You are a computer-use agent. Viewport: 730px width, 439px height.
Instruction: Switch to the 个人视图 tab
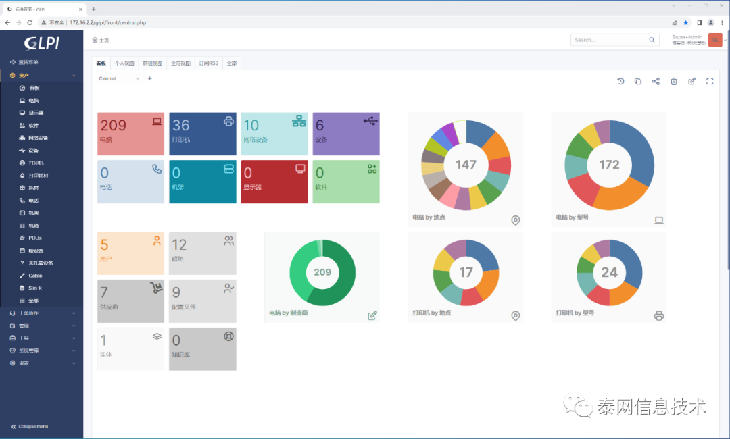(x=124, y=63)
